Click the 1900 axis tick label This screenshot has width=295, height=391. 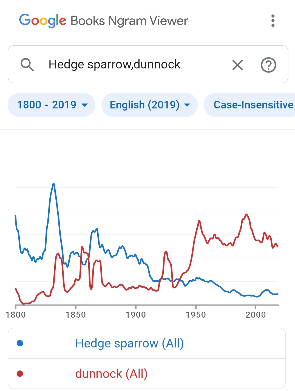click(135, 315)
